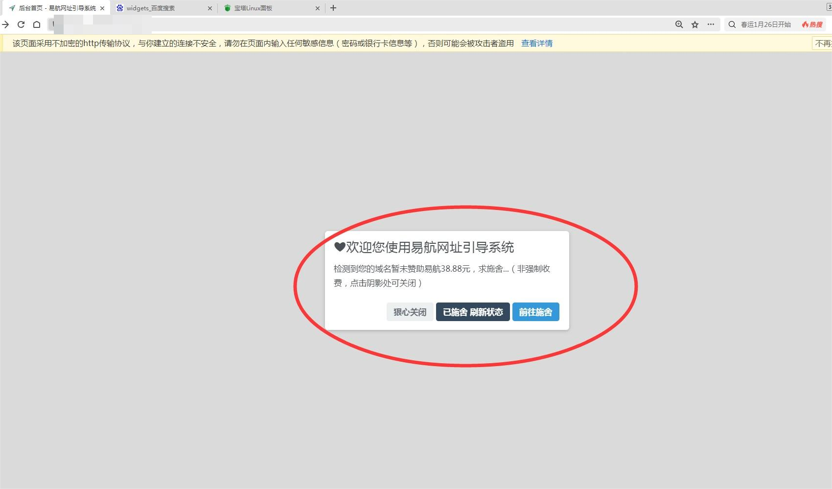
Task: Open the three-dot more options menu
Action: click(x=711, y=24)
